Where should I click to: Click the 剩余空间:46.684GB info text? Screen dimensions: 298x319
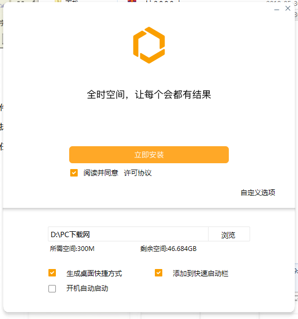coord(168,249)
